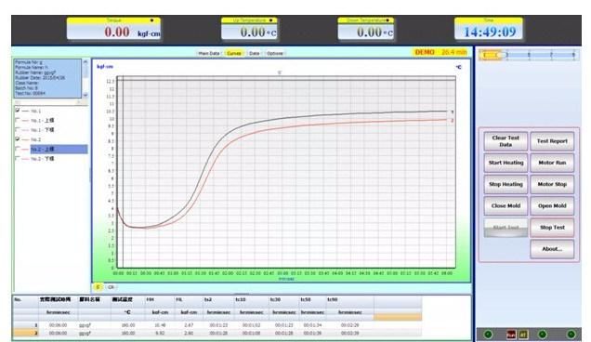Click the info panel scroll up arrow
Screen dimensions: 591x342
coord(85,61)
